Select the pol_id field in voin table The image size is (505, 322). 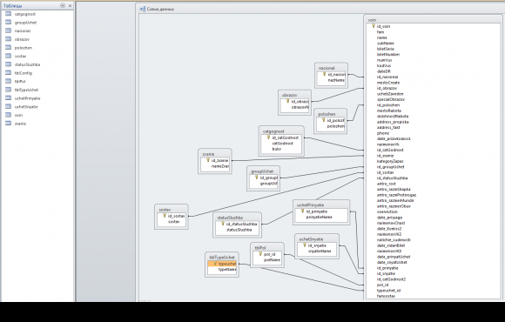[382, 285]
